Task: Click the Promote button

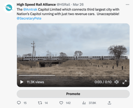Action: click(x=73, y=94)
